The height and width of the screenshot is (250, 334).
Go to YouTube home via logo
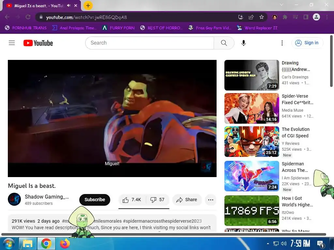(38, 43)
